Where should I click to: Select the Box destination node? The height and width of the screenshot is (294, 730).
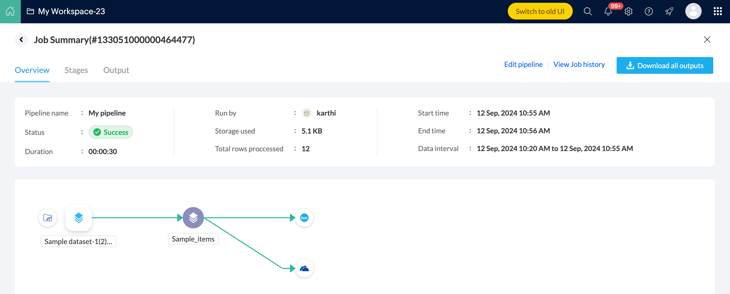coord(304,217)
